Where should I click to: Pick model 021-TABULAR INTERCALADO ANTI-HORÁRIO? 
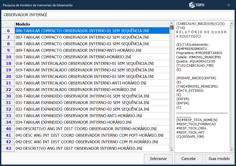(81, 83)
